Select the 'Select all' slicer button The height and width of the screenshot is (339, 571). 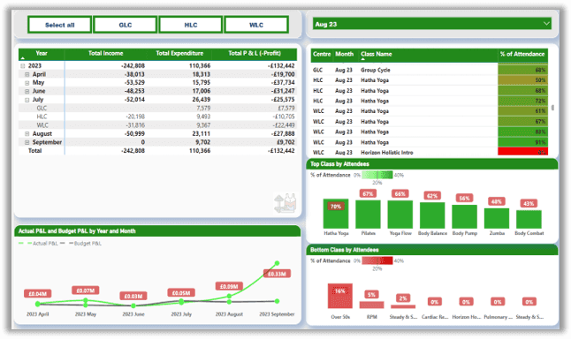pyautogui.click(x=60, y=25)
